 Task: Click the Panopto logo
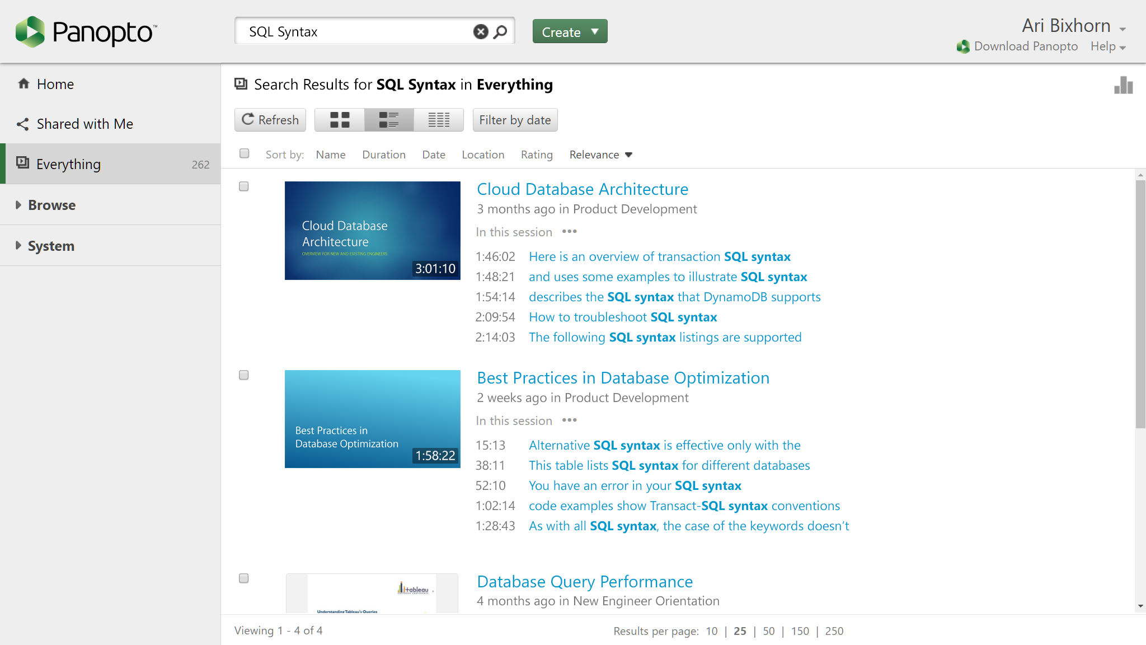[86, 32]
